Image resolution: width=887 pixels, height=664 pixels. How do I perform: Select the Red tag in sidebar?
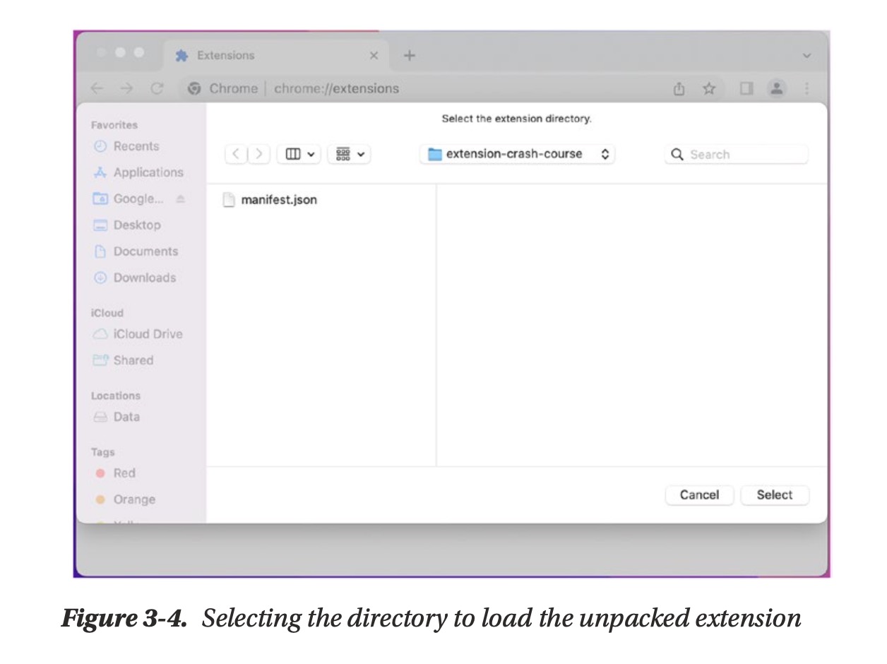[x=124, y=473]
